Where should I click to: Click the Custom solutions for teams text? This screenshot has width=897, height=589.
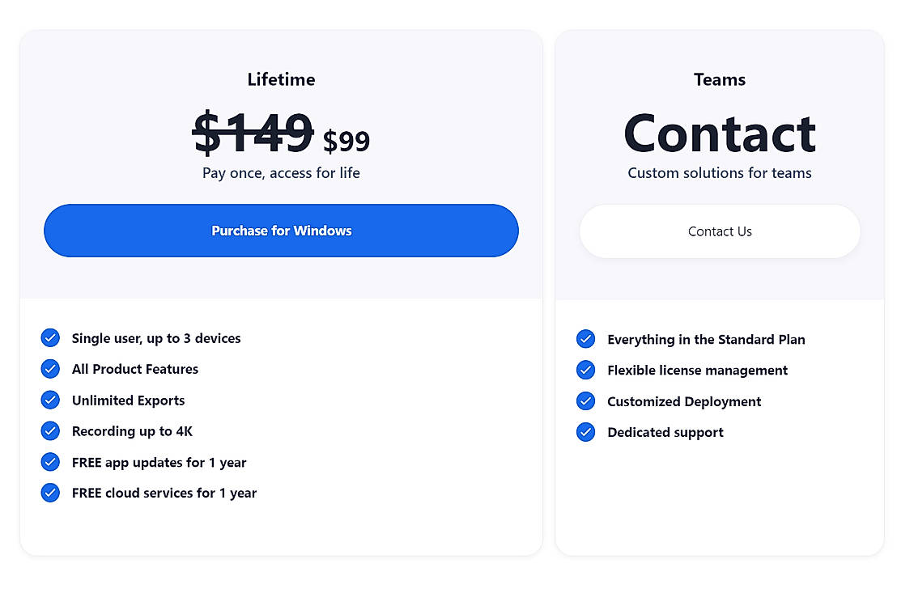[720, 173]
